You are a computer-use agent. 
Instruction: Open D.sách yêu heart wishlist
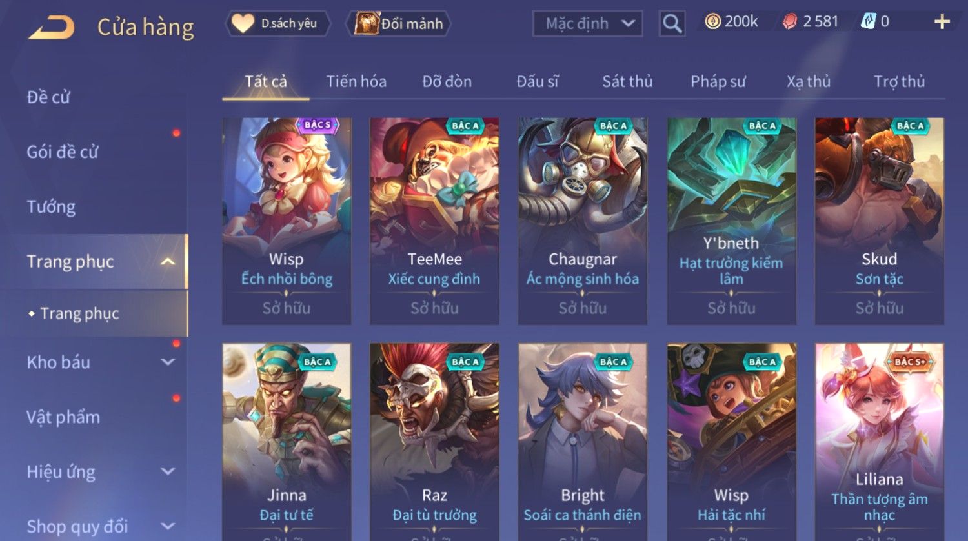(278, 24)
